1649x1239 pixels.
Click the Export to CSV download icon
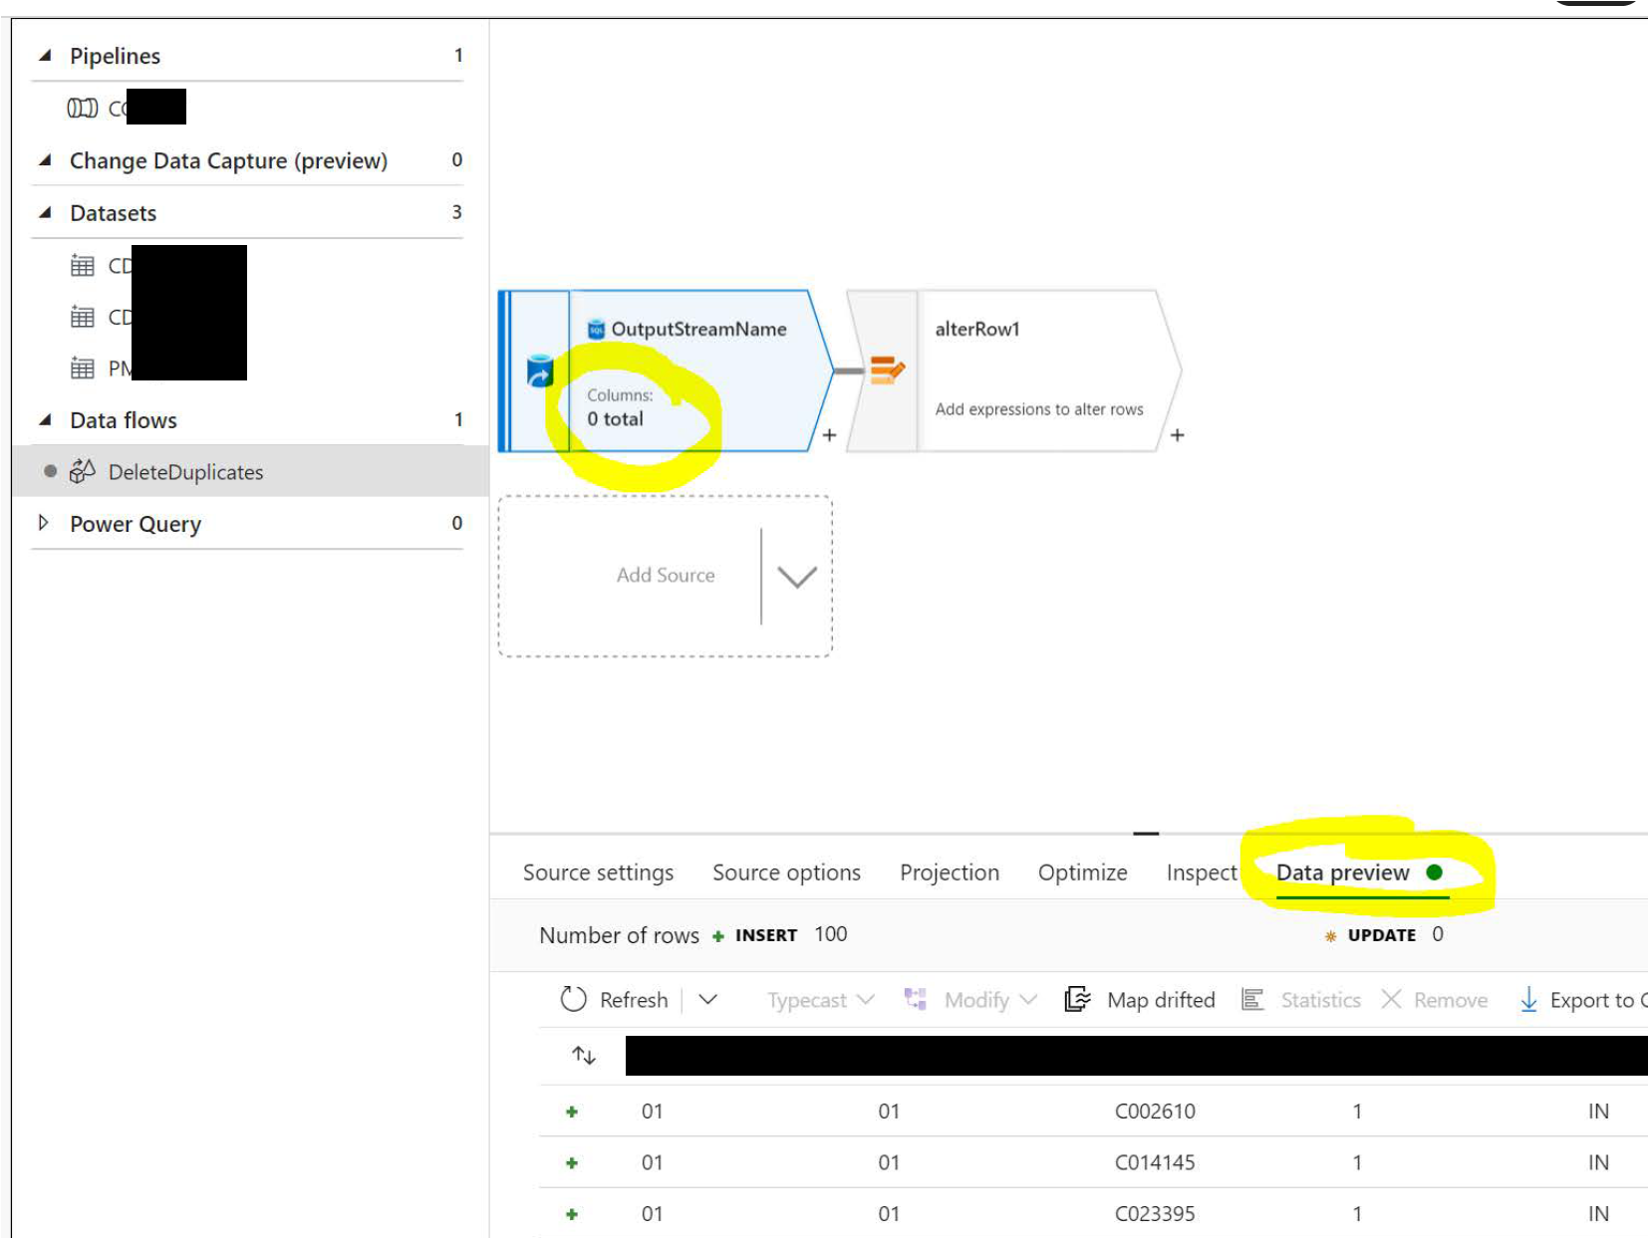pyautogui.click(x=1529, y=999)
